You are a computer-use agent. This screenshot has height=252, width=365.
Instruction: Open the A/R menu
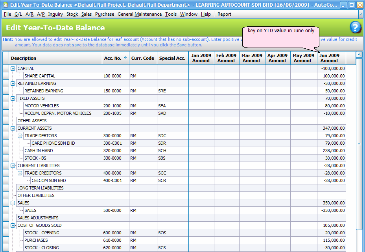point(29,14)
